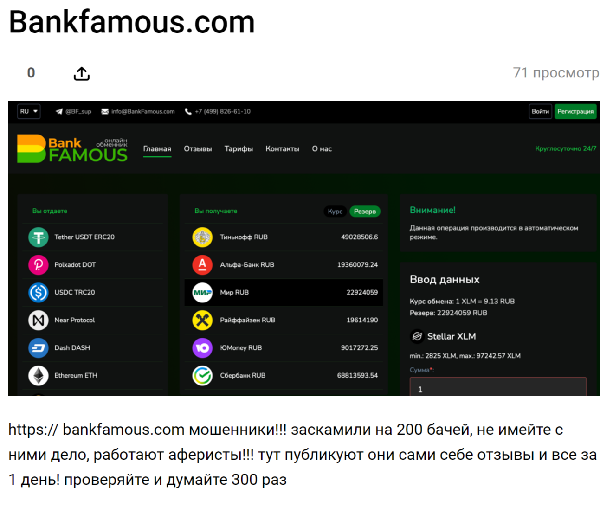Click the Near Protocol label
This screenshot has height=507, width=613.
click(75, 320)
